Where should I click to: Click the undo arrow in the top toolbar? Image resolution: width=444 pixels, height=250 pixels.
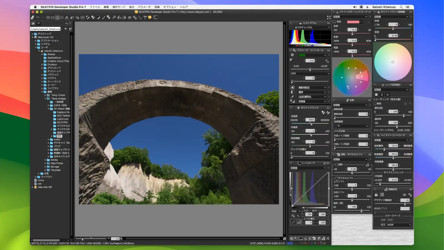[x=38, y=17]
